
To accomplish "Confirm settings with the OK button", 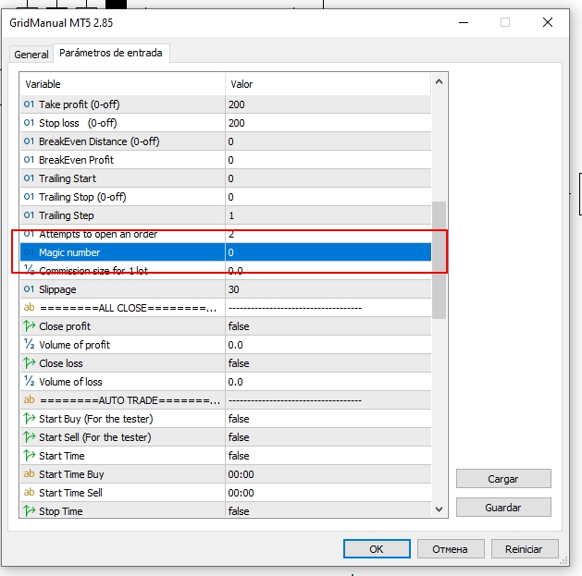I will click(377, 549).
